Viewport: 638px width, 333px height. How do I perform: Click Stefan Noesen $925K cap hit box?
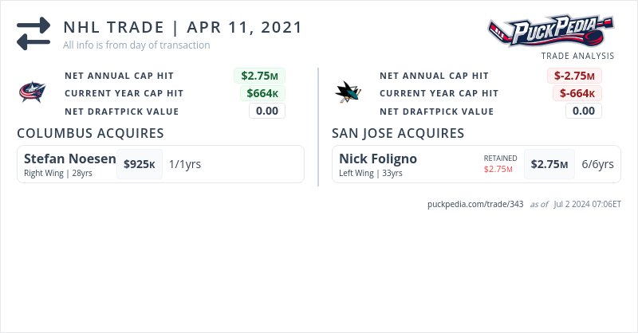click(x=140, y=164)
